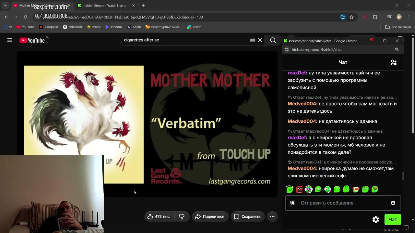
Task: Expand the Все закладки folder
Action: click(398, 27)
